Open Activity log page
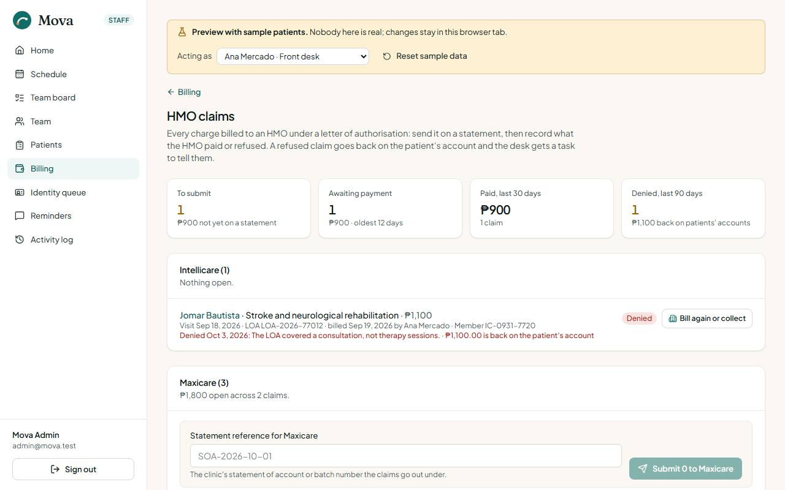 [x=74, y=239]
